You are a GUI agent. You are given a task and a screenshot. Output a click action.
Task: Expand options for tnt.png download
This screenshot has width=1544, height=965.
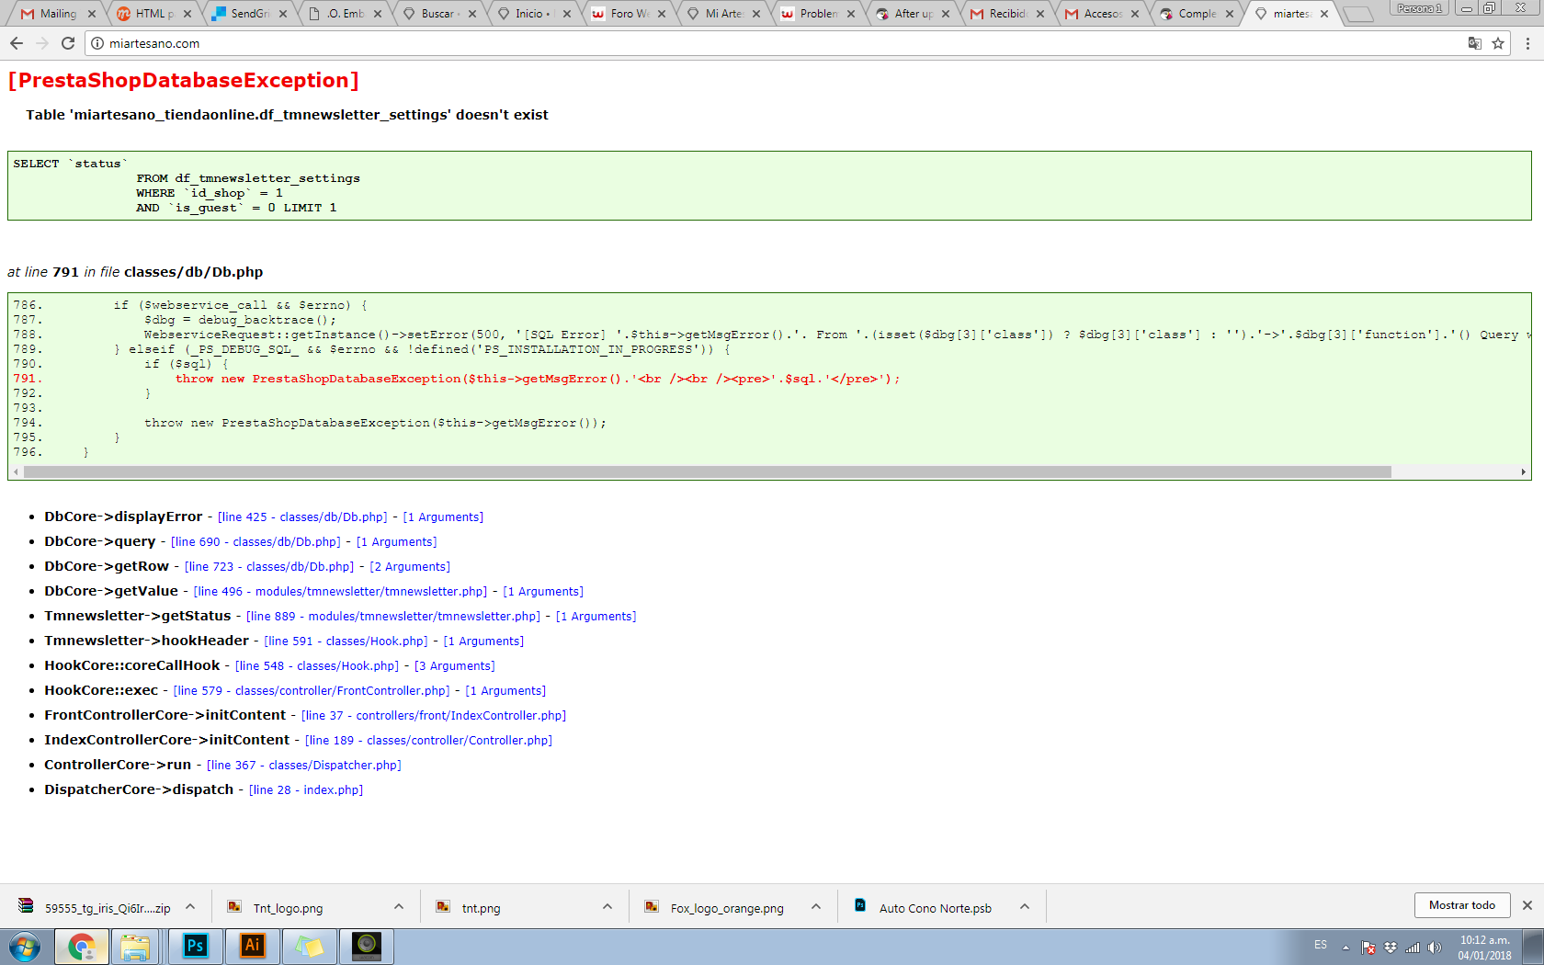click(607, 907)
